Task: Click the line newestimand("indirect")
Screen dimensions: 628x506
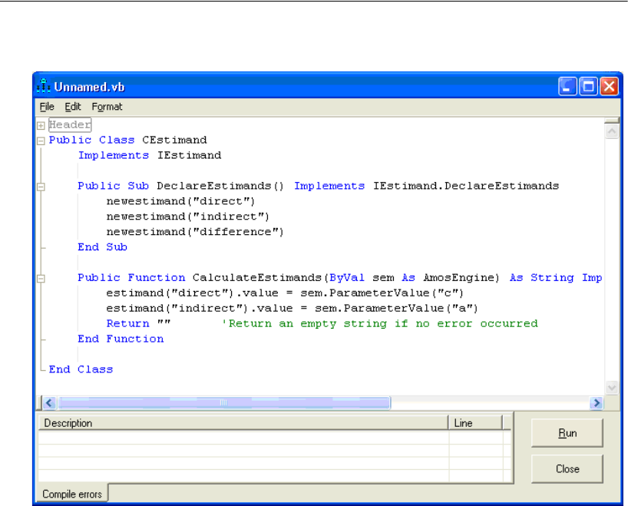Action: 188,217
